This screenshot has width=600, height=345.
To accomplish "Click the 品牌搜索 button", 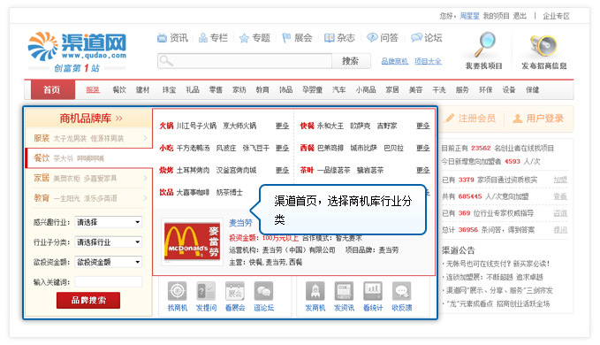I will click(88, 300).
